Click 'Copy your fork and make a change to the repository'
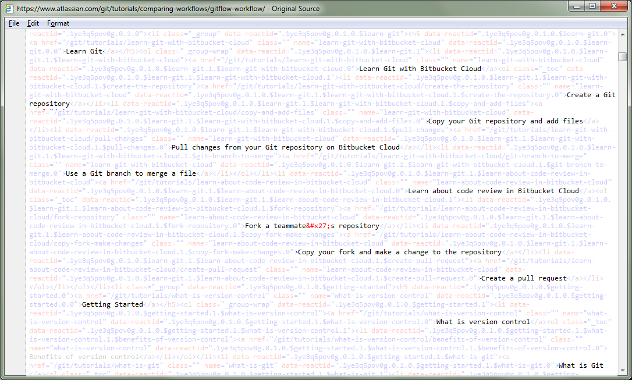This screenshot has width=632, height=380. (399, 252)
